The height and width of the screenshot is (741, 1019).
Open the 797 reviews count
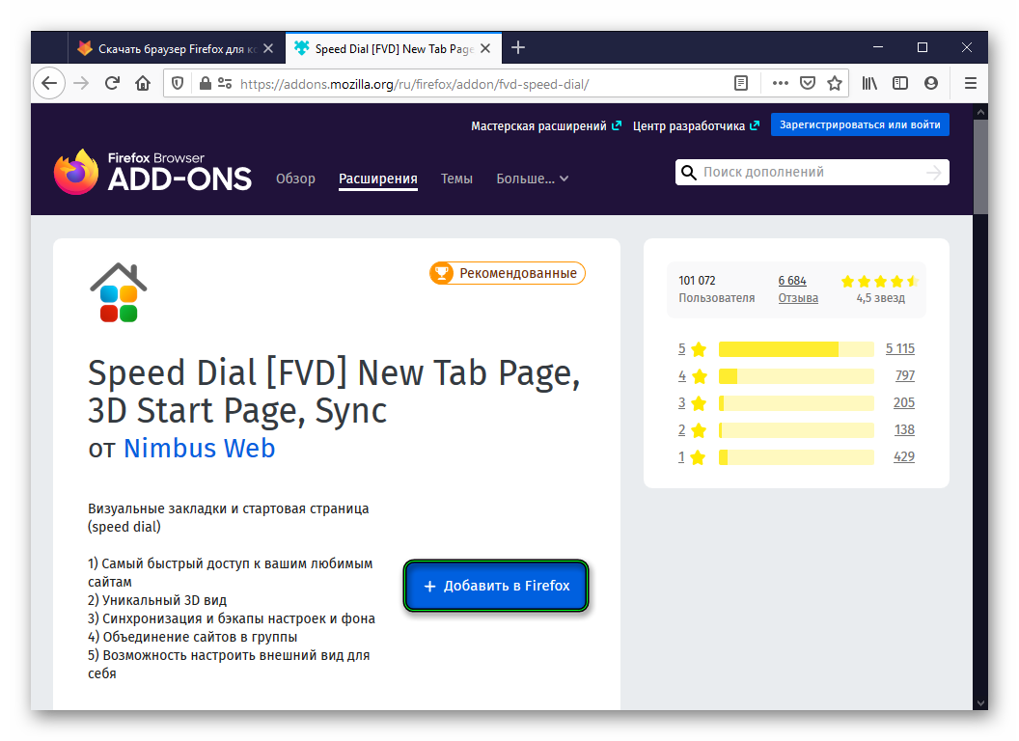904,375
